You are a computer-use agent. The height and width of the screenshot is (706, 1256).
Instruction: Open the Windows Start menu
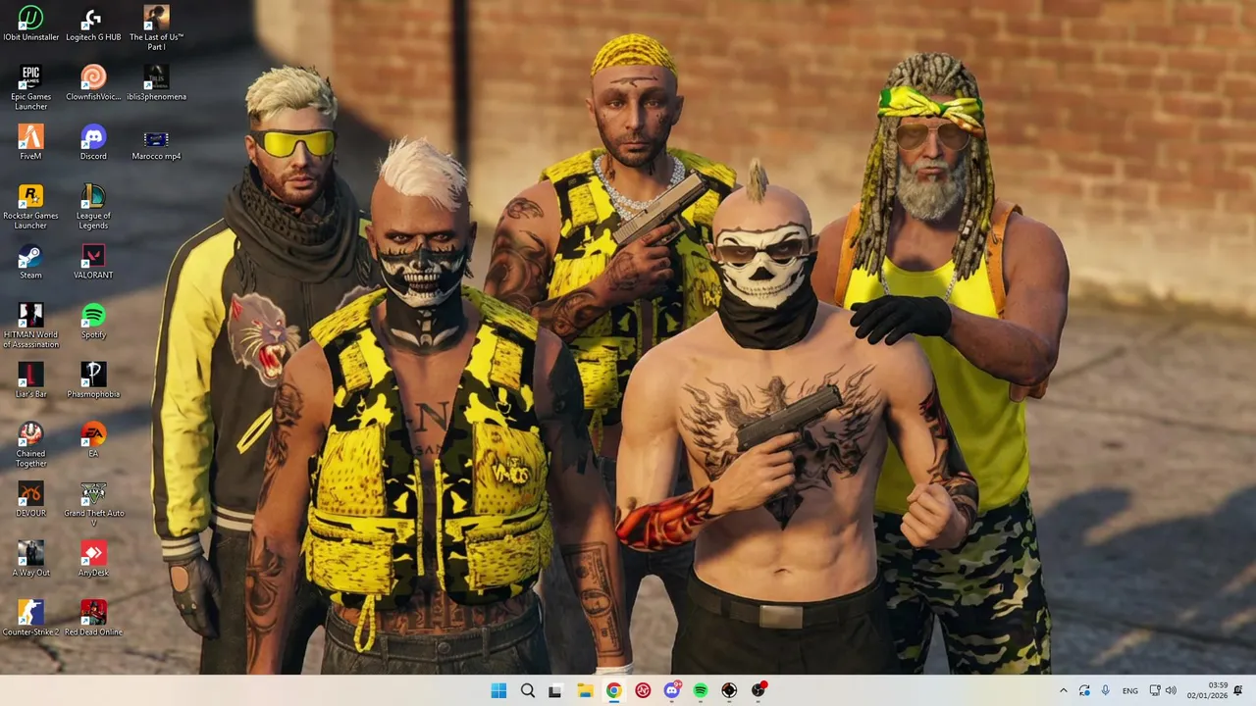tap(498, 690)
